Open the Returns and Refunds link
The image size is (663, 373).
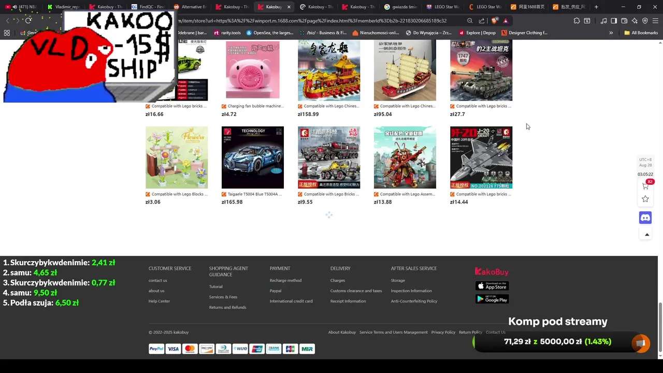tap(227, 307)
